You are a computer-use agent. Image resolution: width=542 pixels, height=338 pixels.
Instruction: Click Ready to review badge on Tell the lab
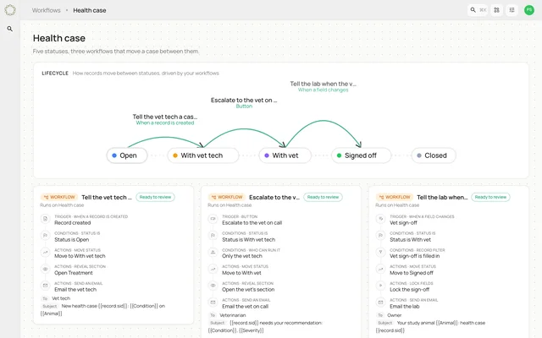(490, 197)
